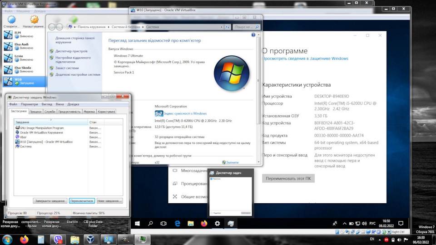
Task: Click Переименовать этот ПК button
Action: pyautogui.click(x=288, y=178)
